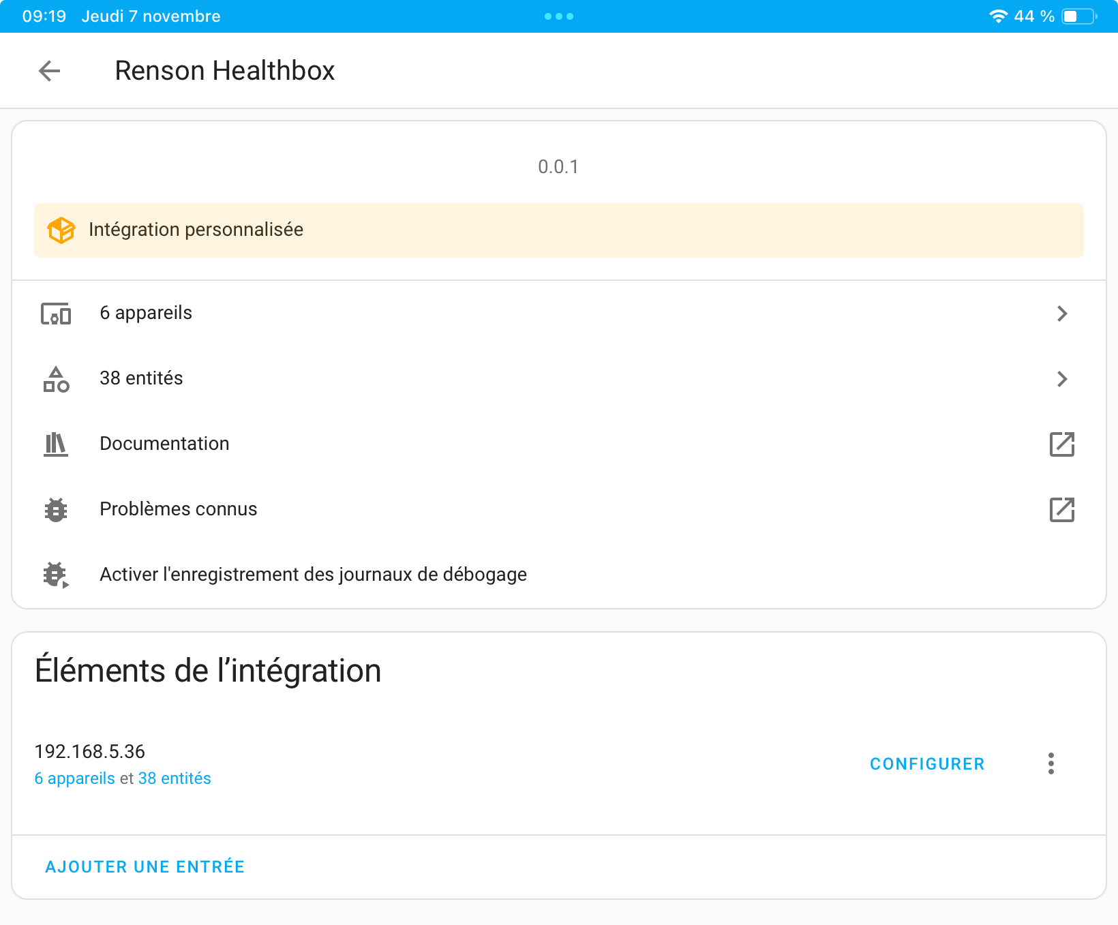1118x925 pixels.
Task: Open the Documentation entry
Action: [559, 444]
